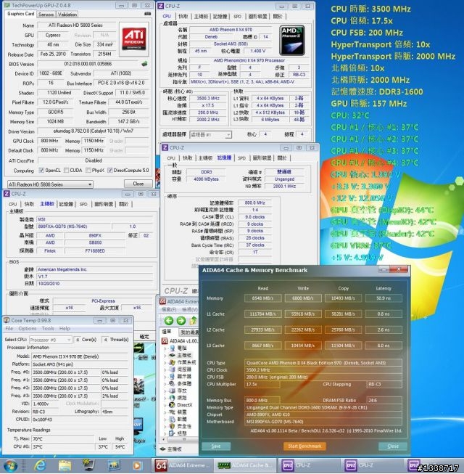Open the ATI Radeon HD 5800 Series dropdown
The image size is (464, 474).
click(50, 184)
